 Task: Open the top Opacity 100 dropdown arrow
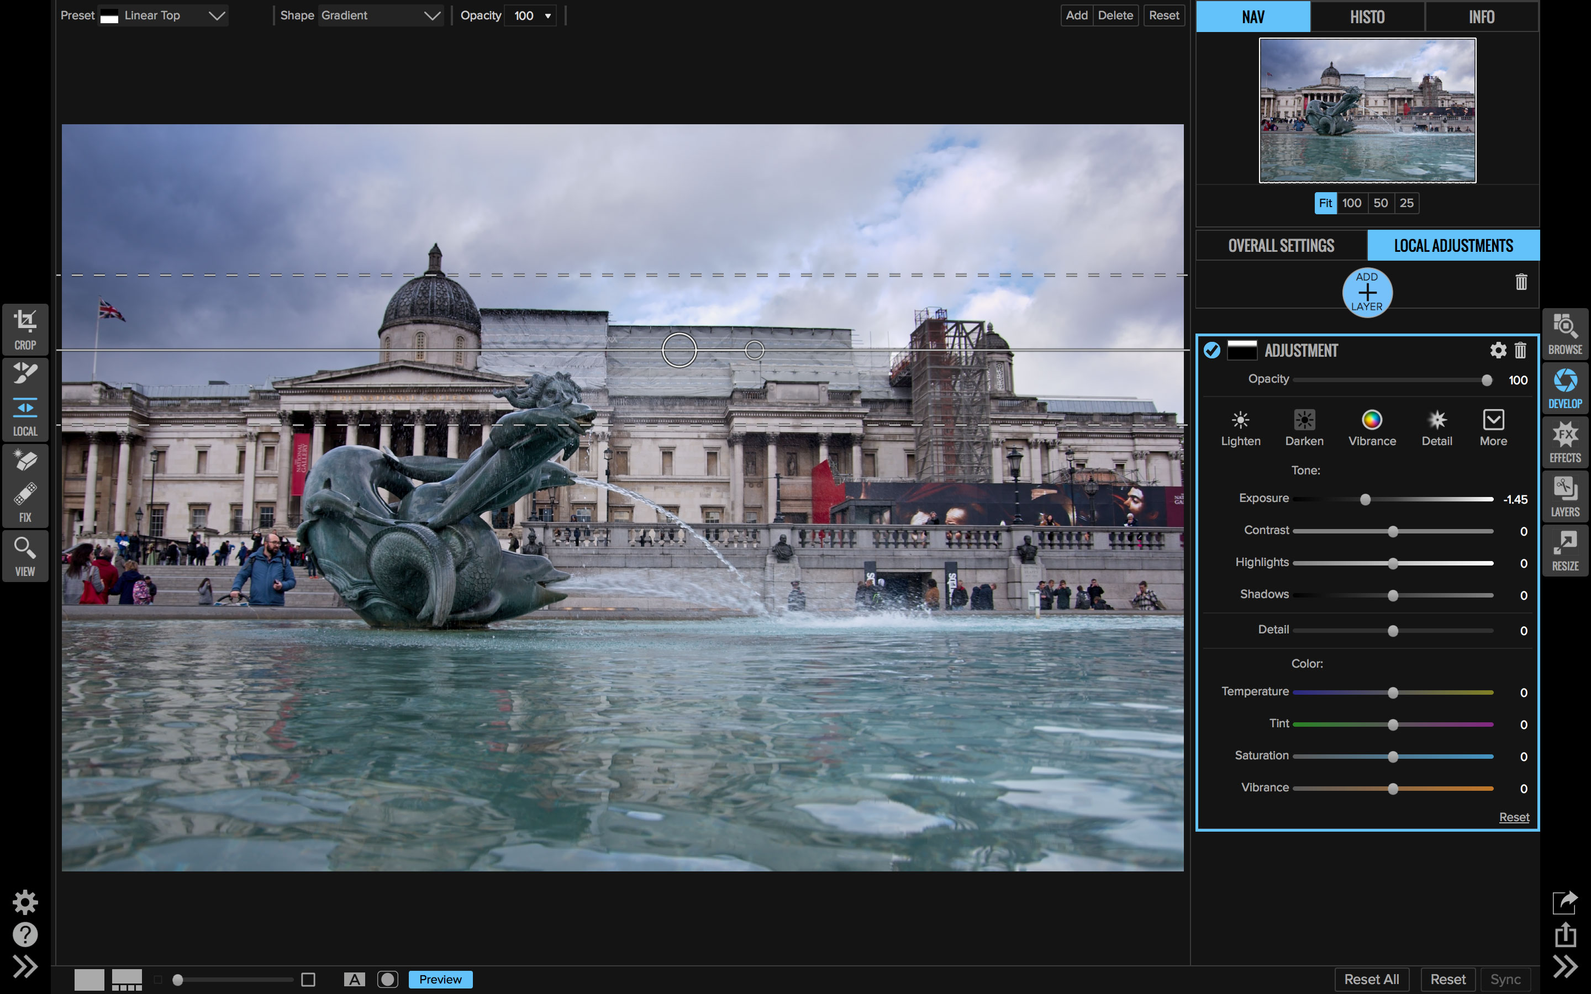(547, 16)
